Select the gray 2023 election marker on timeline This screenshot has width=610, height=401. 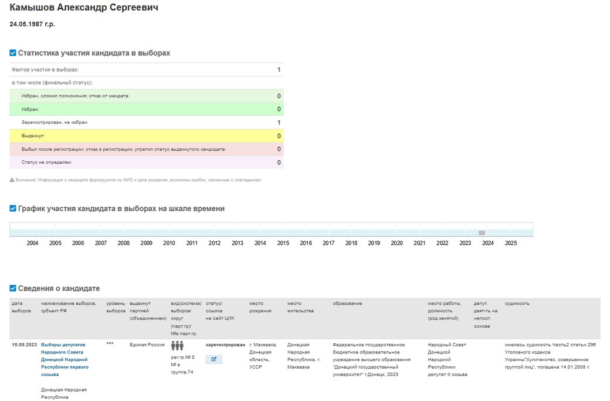pyautogui.click(x=482, y=233)
